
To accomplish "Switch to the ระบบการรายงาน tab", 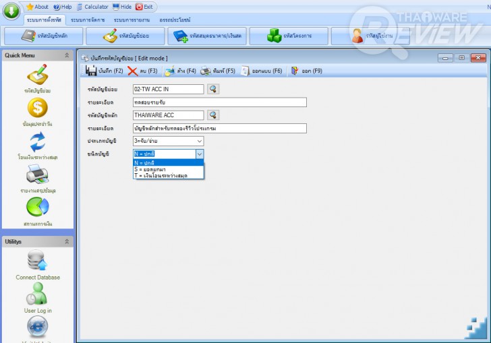I will click(132, 20).
